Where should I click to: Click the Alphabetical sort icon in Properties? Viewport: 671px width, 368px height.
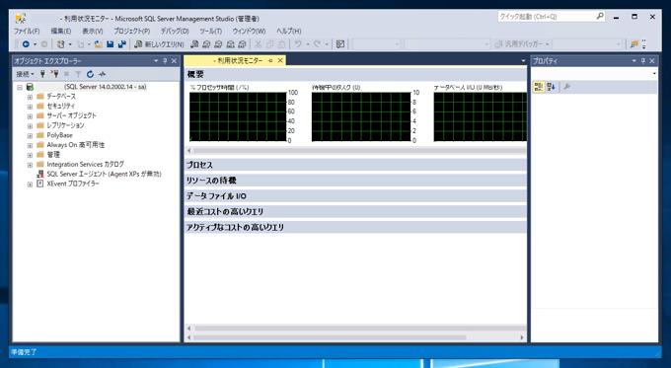pyautogui.click(x=551, y=87)
